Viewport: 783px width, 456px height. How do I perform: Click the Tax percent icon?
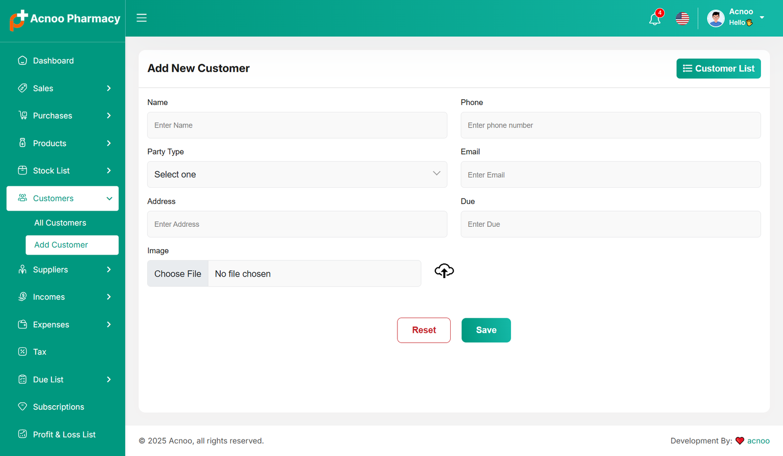[x=23, y=352]
